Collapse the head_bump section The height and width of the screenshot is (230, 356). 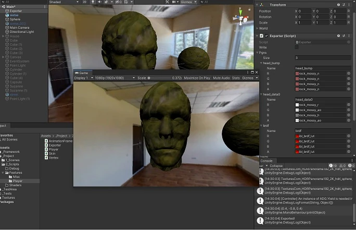coord(262,63)
